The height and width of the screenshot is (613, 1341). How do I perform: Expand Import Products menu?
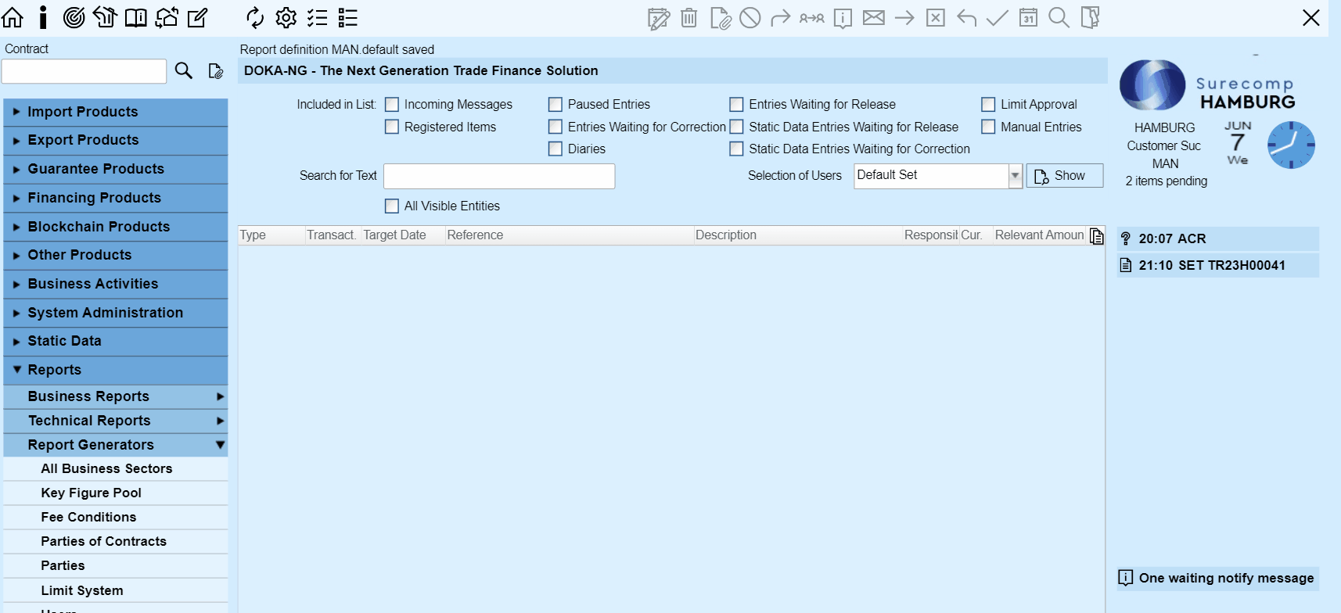(116, 112)
